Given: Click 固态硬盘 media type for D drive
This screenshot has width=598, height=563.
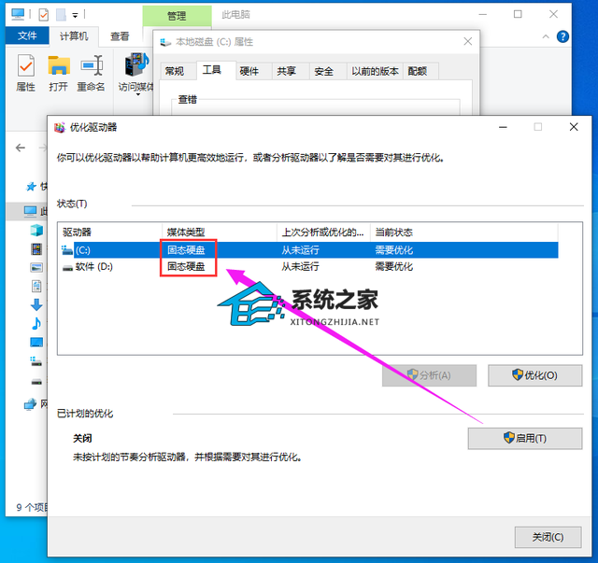Looking at the screenshot, I should [186, 266].
